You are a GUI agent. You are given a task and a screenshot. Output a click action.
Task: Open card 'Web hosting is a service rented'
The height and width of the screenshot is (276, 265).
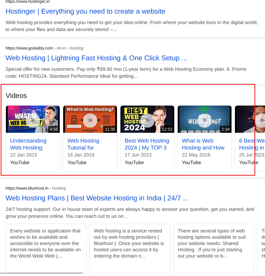tap(130, 248)
